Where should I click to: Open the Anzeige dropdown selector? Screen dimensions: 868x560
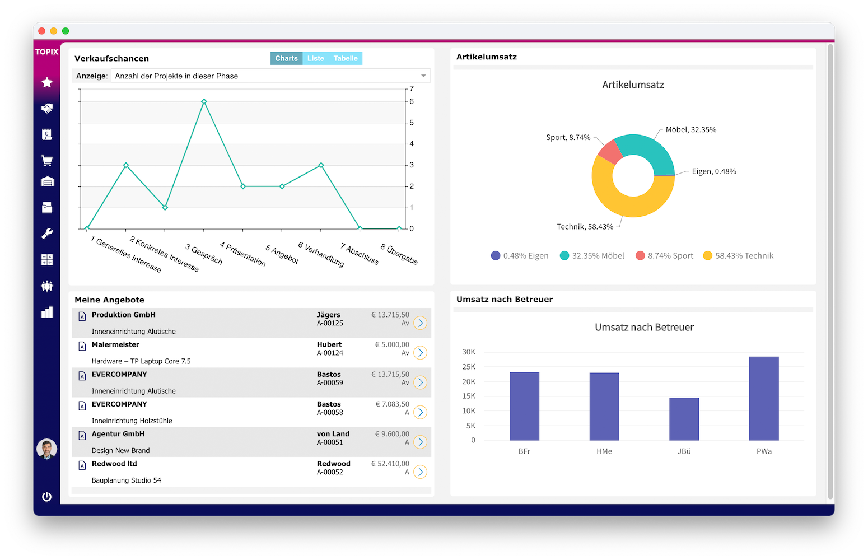tap(270, 76)
